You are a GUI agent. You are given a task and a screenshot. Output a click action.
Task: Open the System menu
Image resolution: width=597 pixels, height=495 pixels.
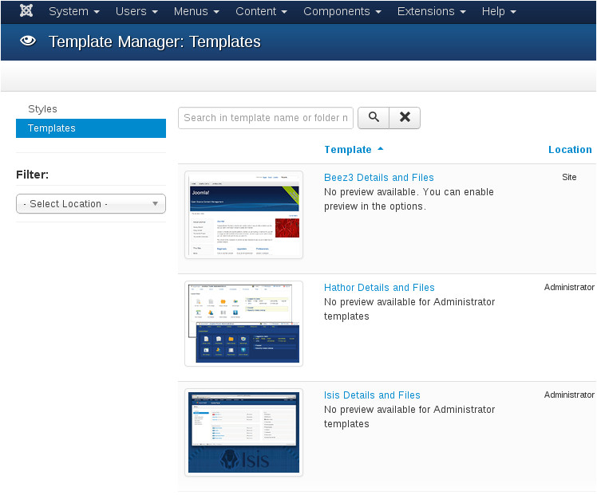[x=74, y=11]
